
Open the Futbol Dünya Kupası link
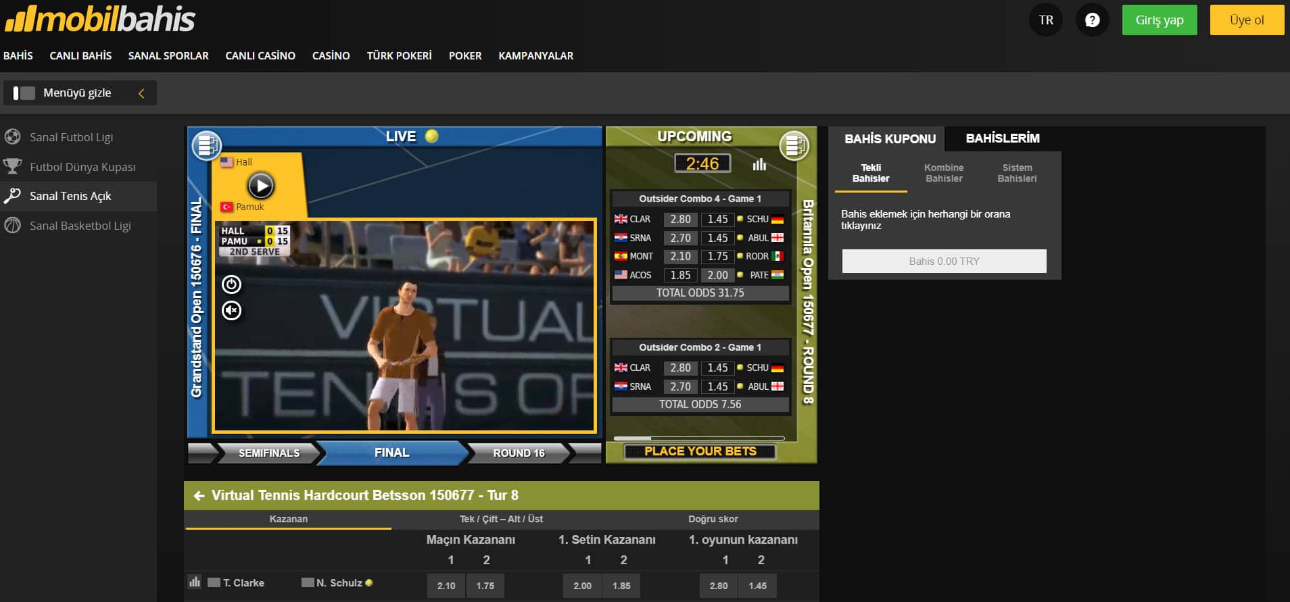(x=82, y=167)
